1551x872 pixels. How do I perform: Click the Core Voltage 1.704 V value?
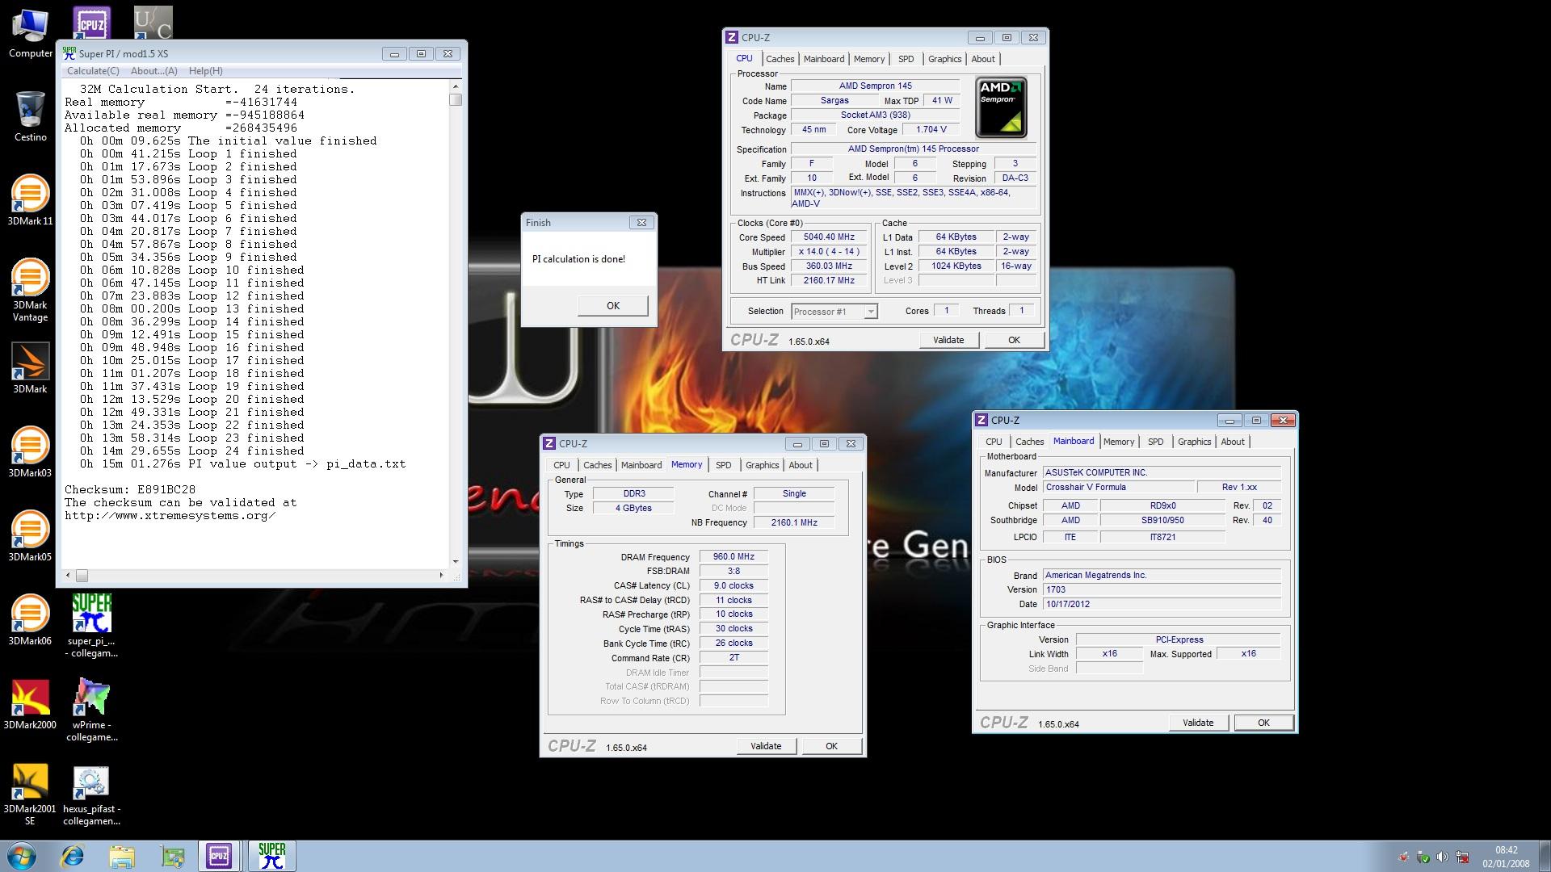coord(931,129)
